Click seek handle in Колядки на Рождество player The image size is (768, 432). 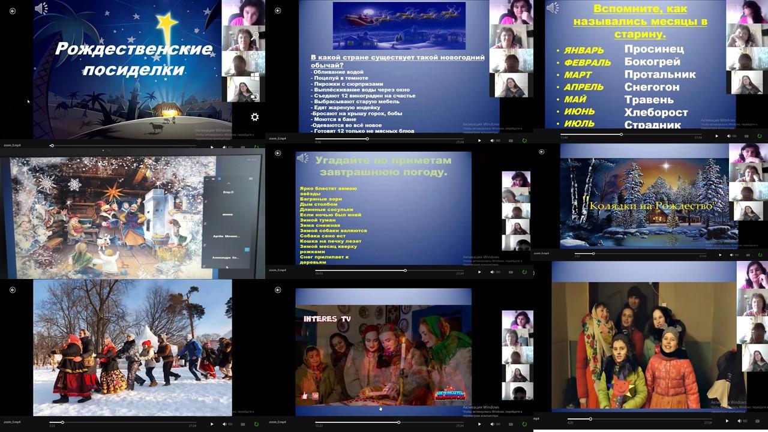593,253
